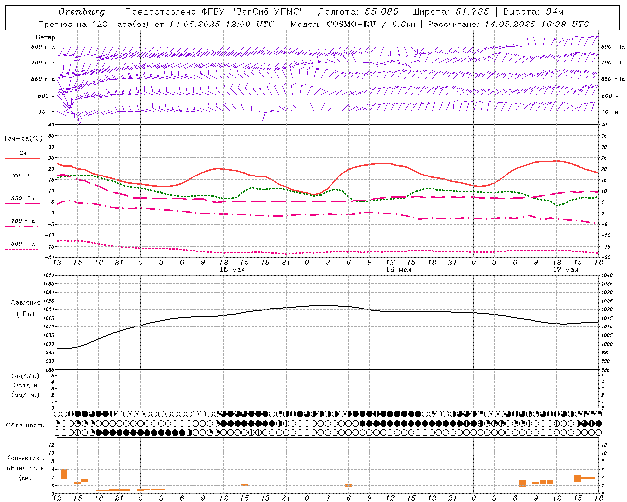The image size is (627, 502).
Task: Click the black pressure curve
Action: tap(313, 305)
